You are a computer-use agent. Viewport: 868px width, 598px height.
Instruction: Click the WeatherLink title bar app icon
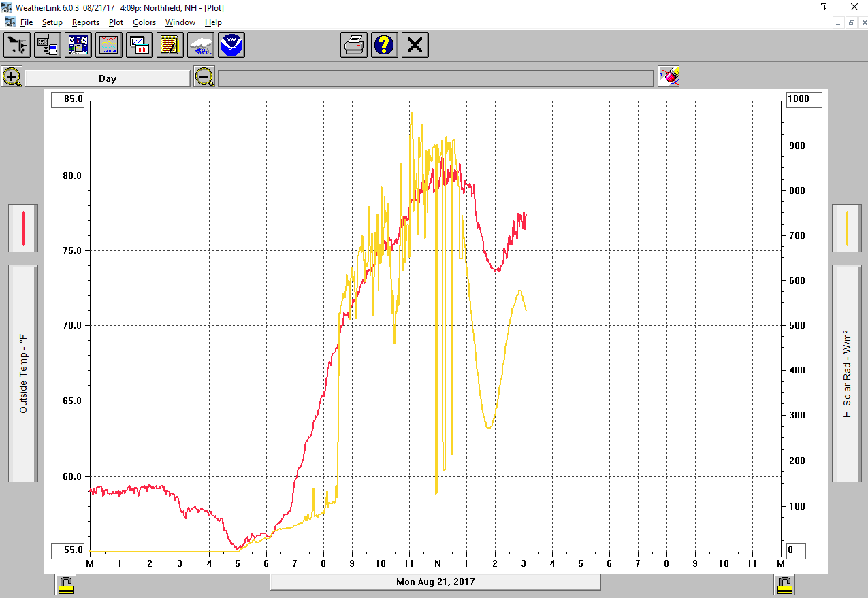tap(8, 7)
